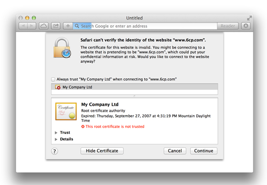This screenshot has width=267, height=185.
Task: Open the Share toolbar button
Action: pos(56,26)
